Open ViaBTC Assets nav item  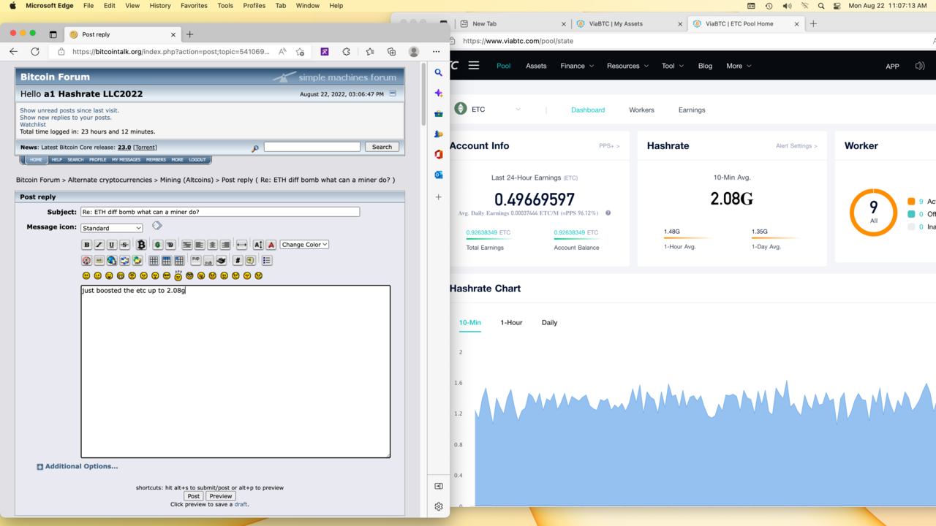536,66
